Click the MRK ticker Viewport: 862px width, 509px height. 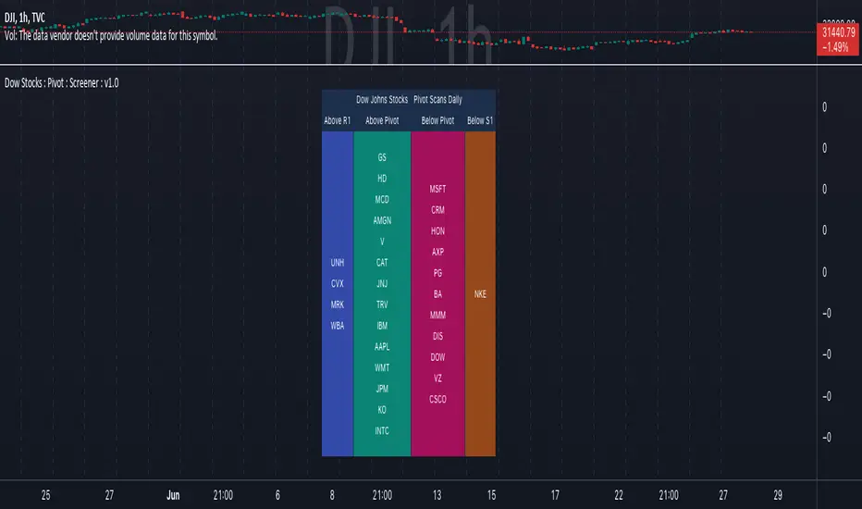337,304
